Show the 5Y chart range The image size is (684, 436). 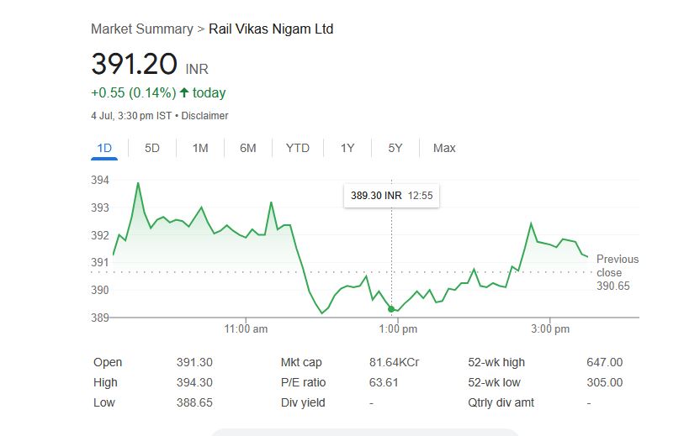tap(395, 148)
